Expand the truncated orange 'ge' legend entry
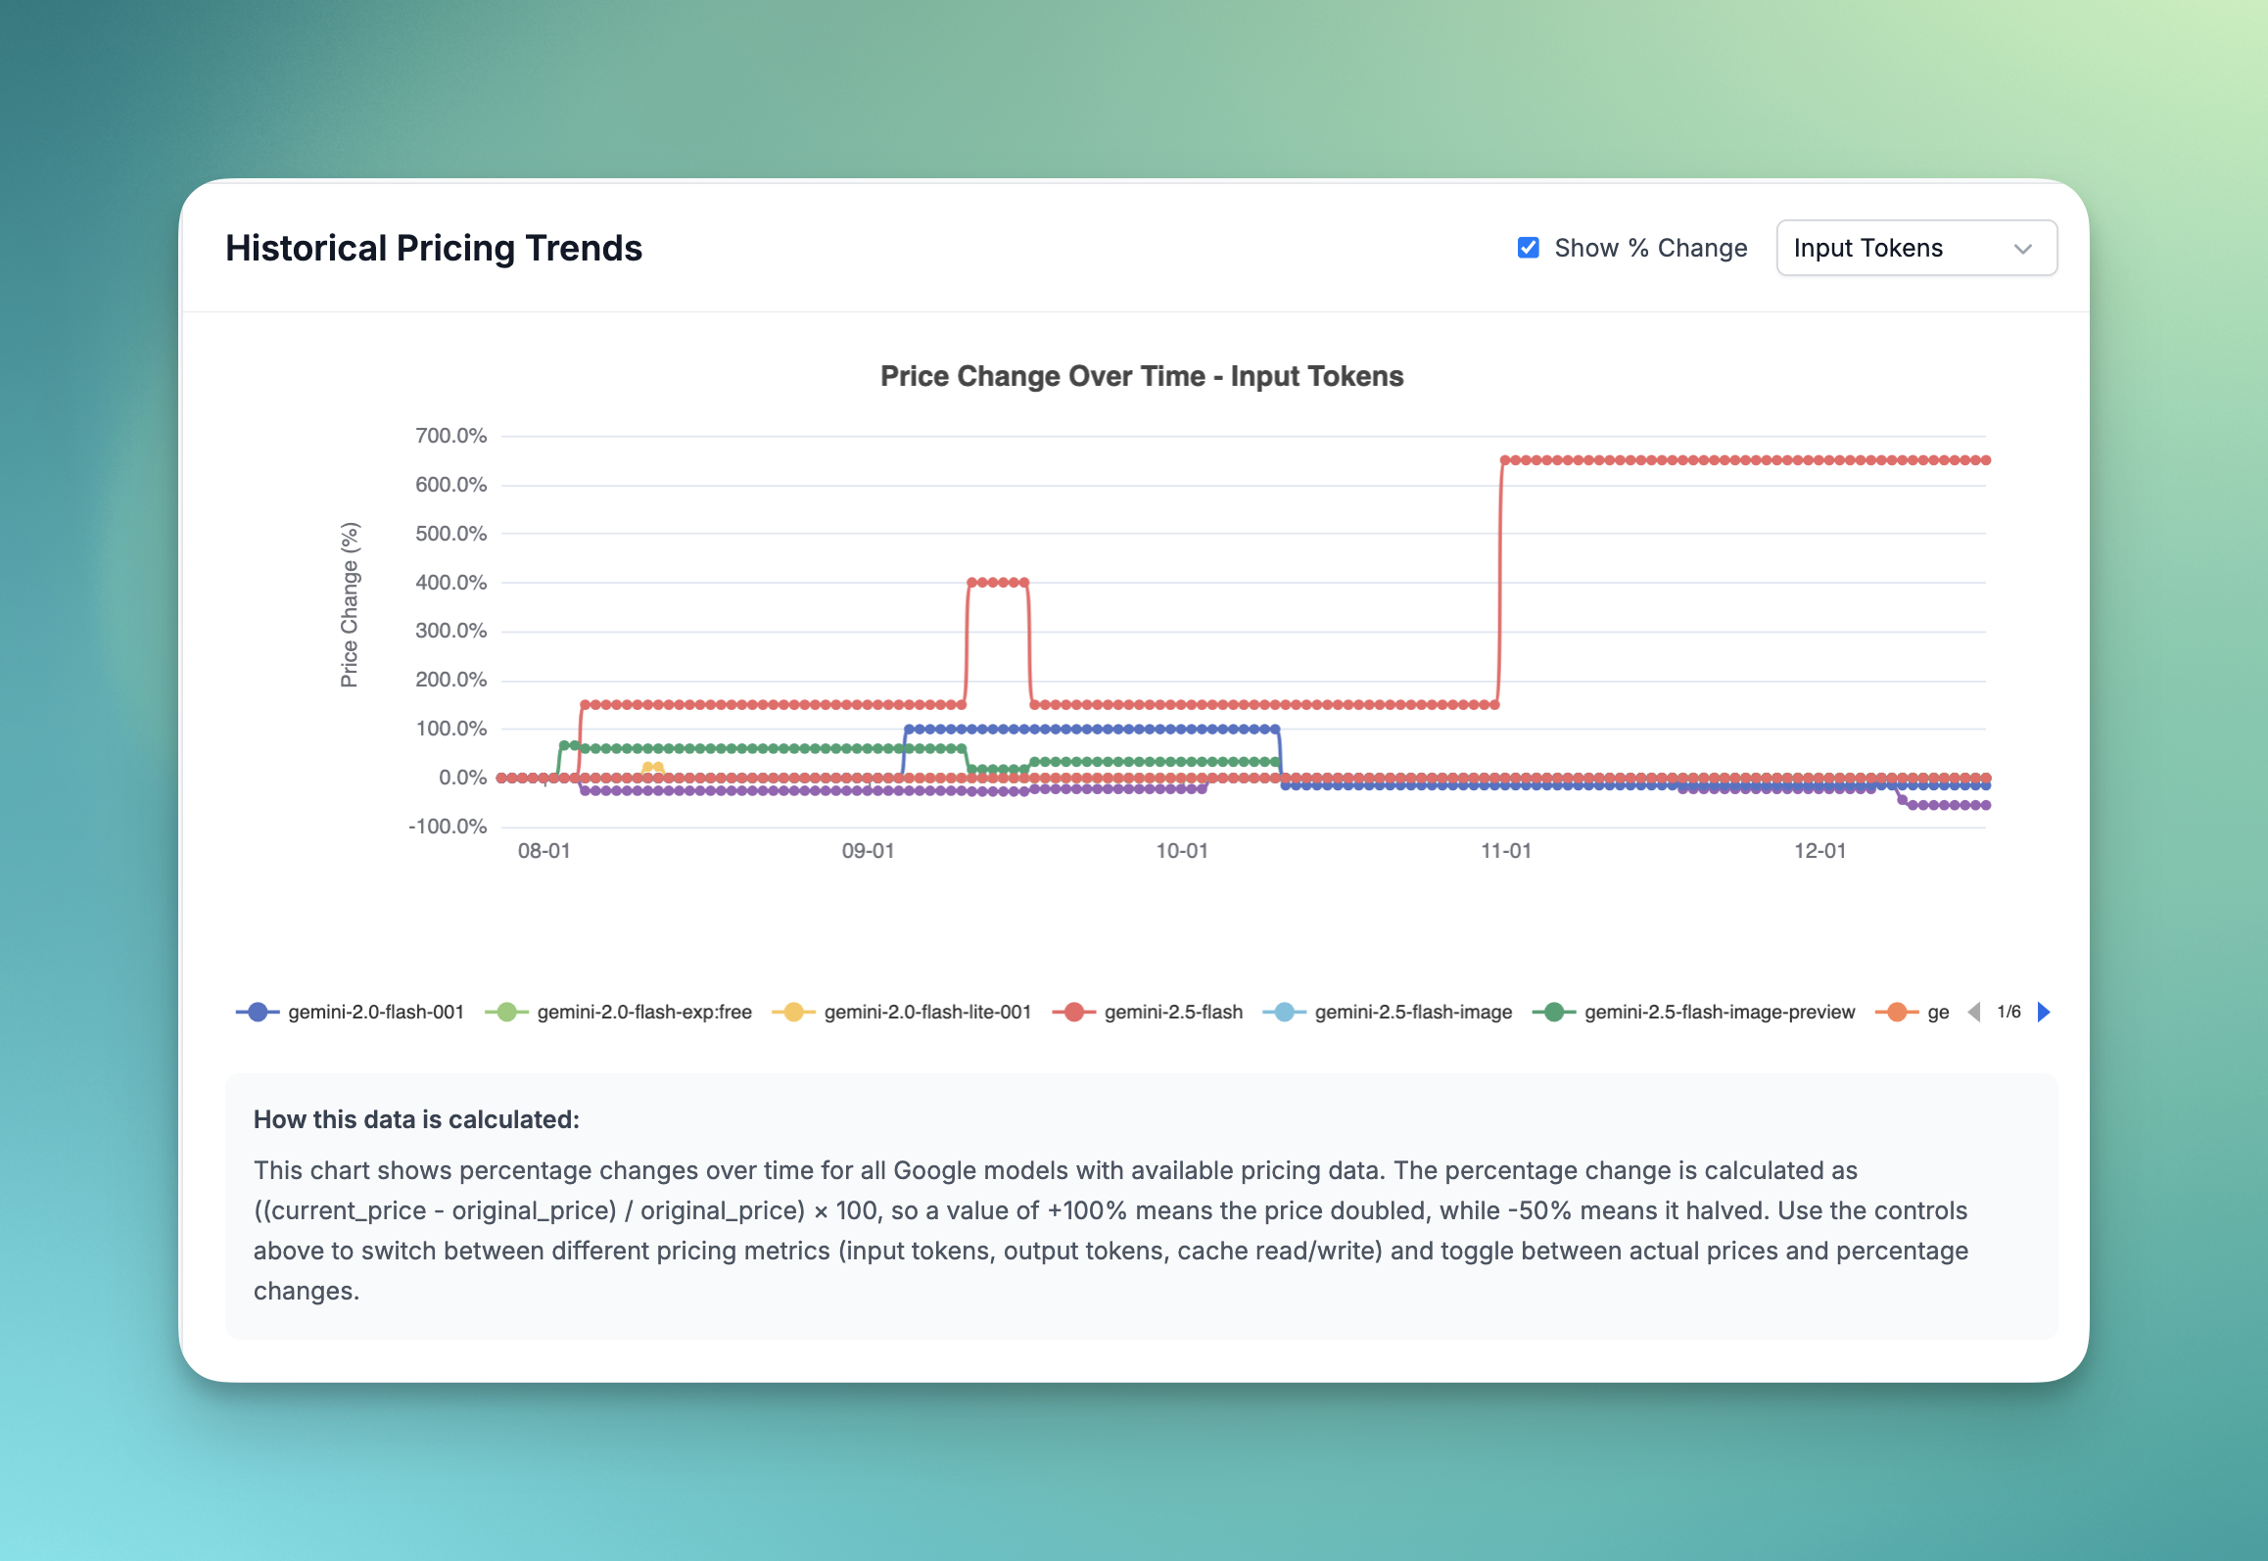 [x=1937, y=1012]
